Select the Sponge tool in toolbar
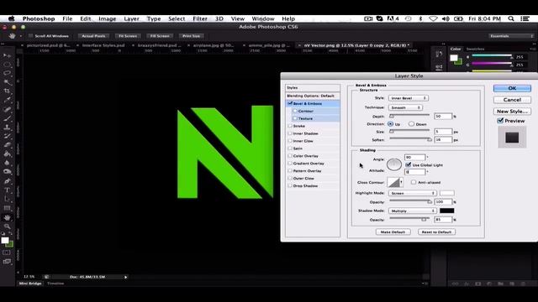 [7, 172]
